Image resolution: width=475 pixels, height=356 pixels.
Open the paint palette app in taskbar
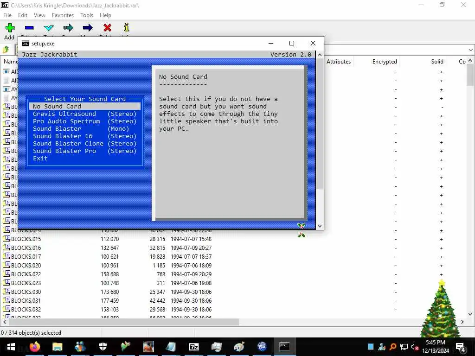pos(239,347)
